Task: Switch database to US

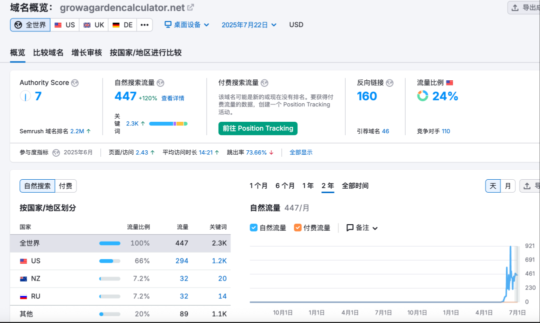Action: coord(64,25)
